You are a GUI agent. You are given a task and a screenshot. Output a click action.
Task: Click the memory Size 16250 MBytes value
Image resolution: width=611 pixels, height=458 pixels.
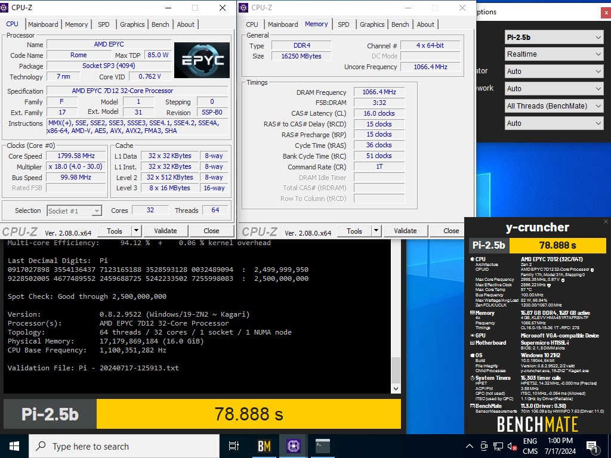coord(301,56)
